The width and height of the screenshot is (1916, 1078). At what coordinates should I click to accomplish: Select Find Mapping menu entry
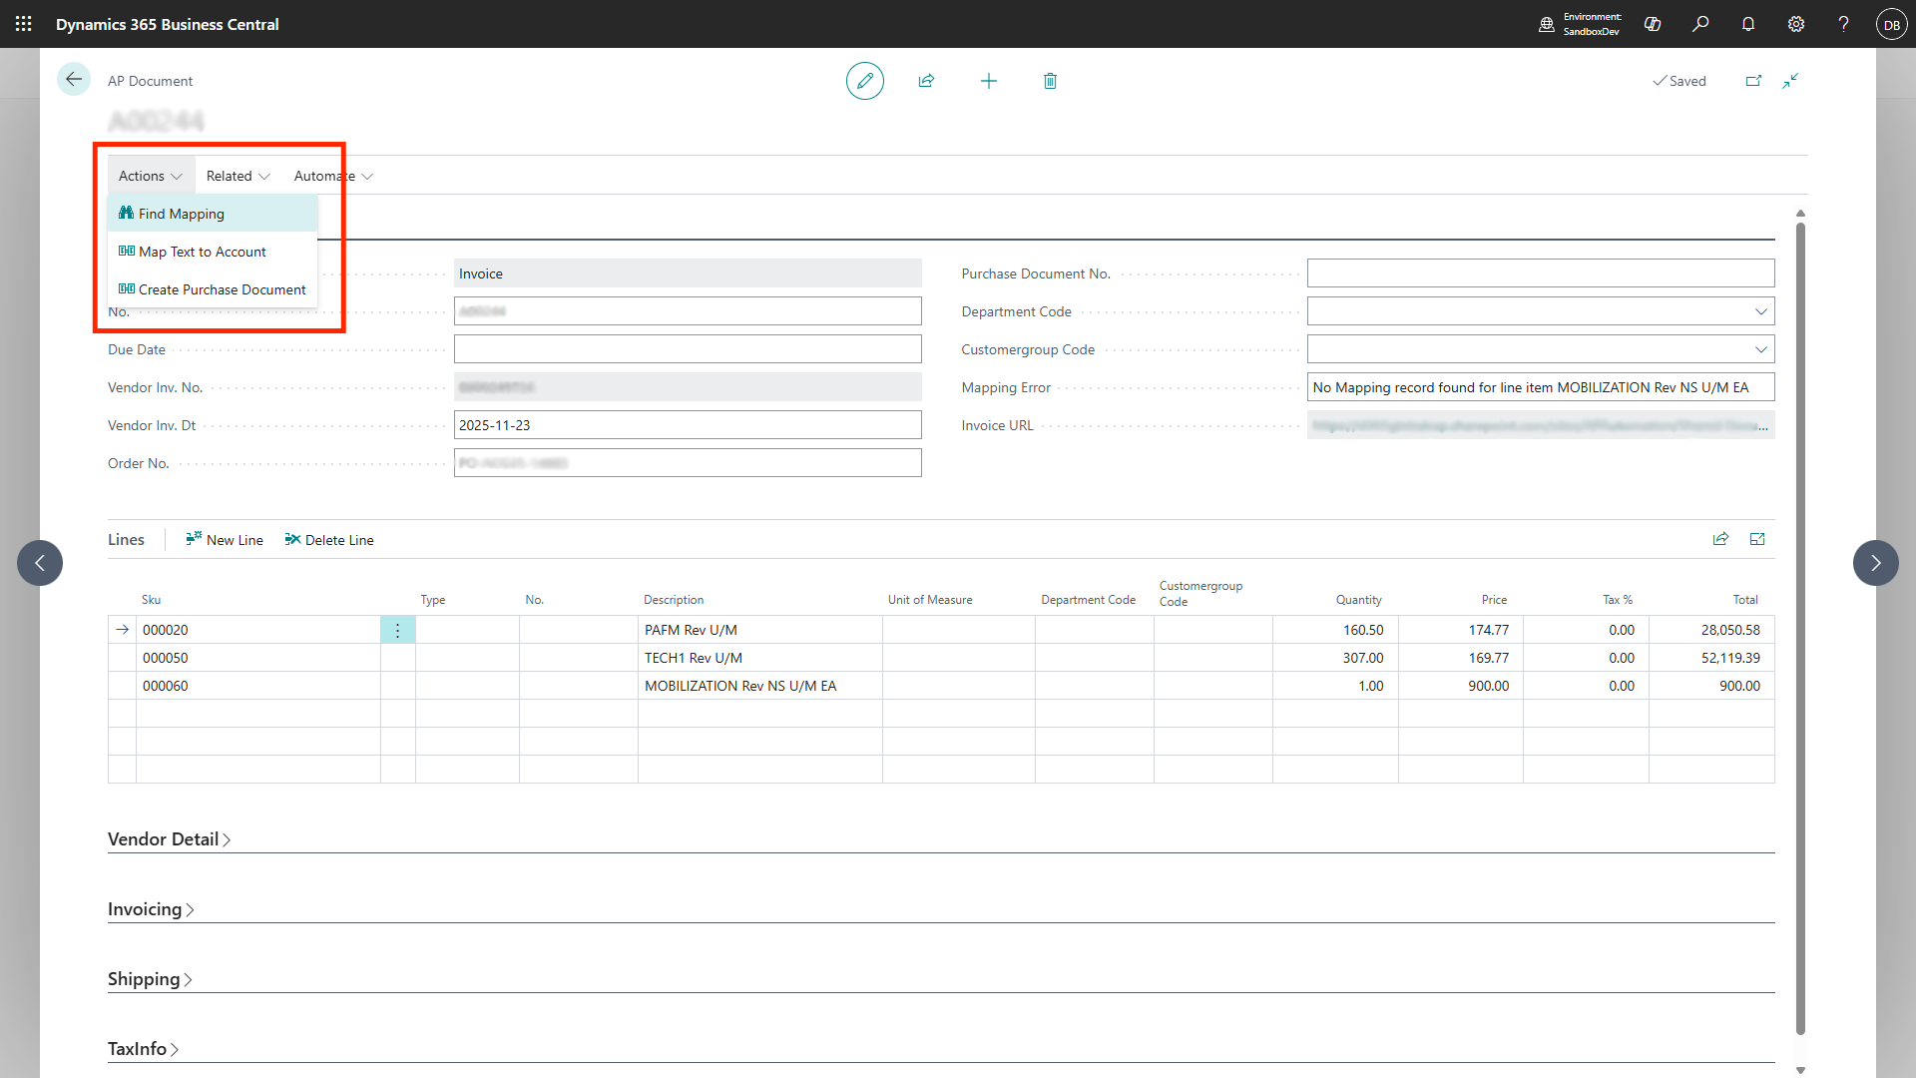coord(182,214)
